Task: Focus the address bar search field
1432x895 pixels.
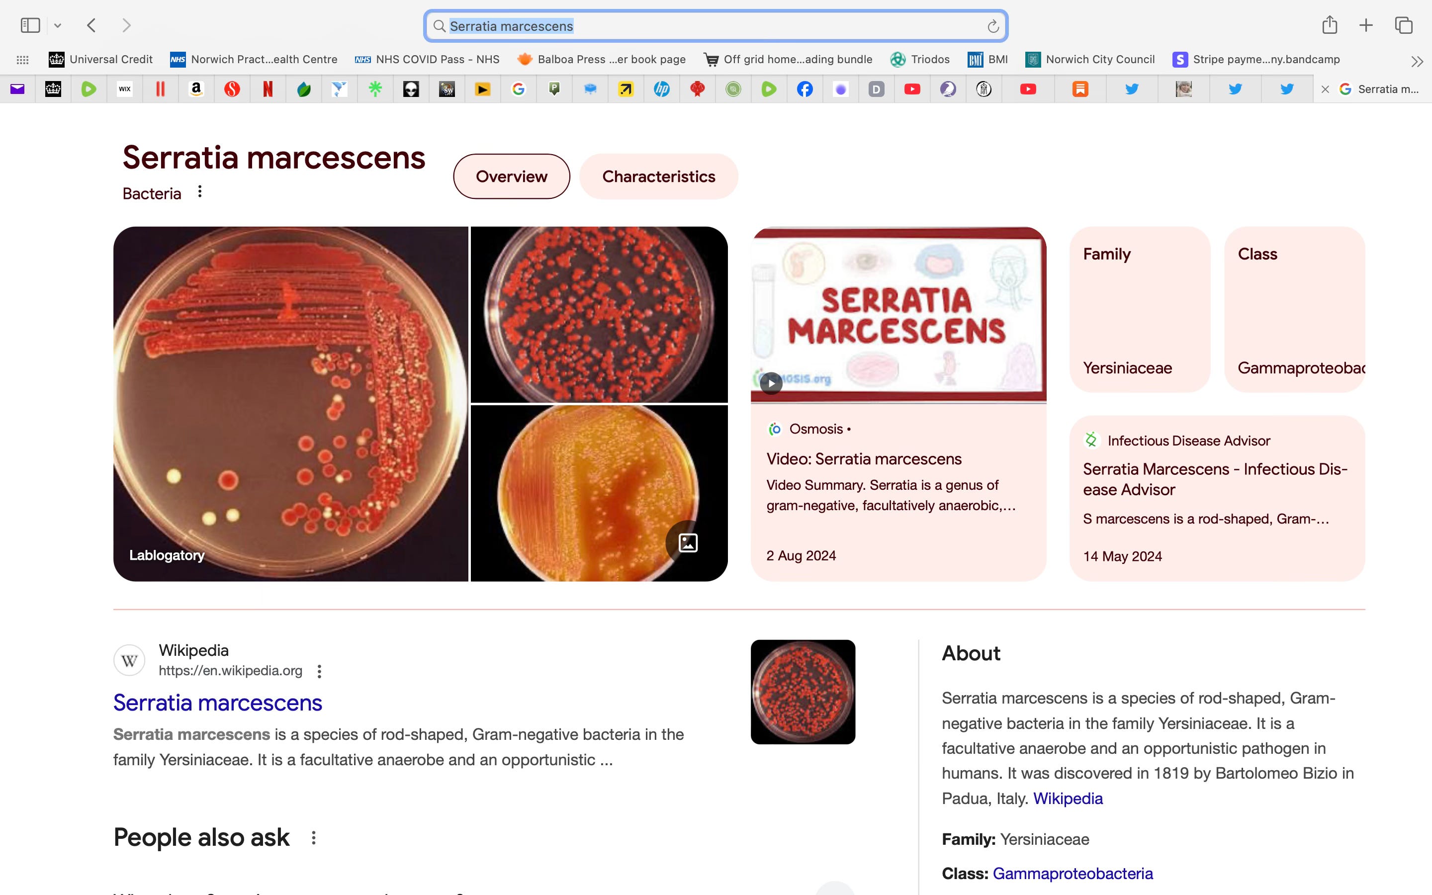Action: [716, 26]
